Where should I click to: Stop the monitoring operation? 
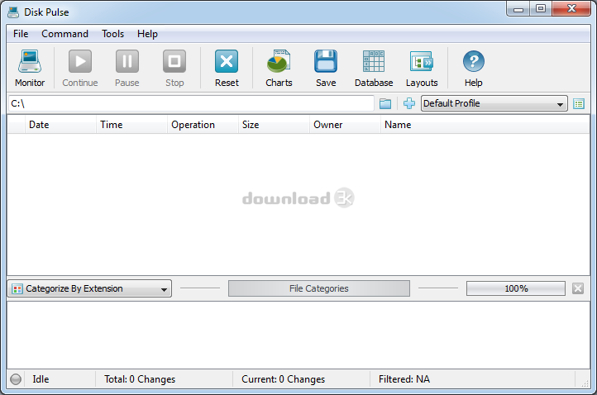point(174,68)
